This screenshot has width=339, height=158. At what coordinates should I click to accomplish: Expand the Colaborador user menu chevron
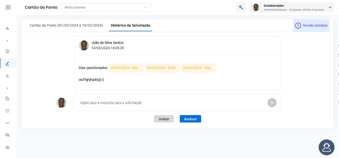point(330,7)
